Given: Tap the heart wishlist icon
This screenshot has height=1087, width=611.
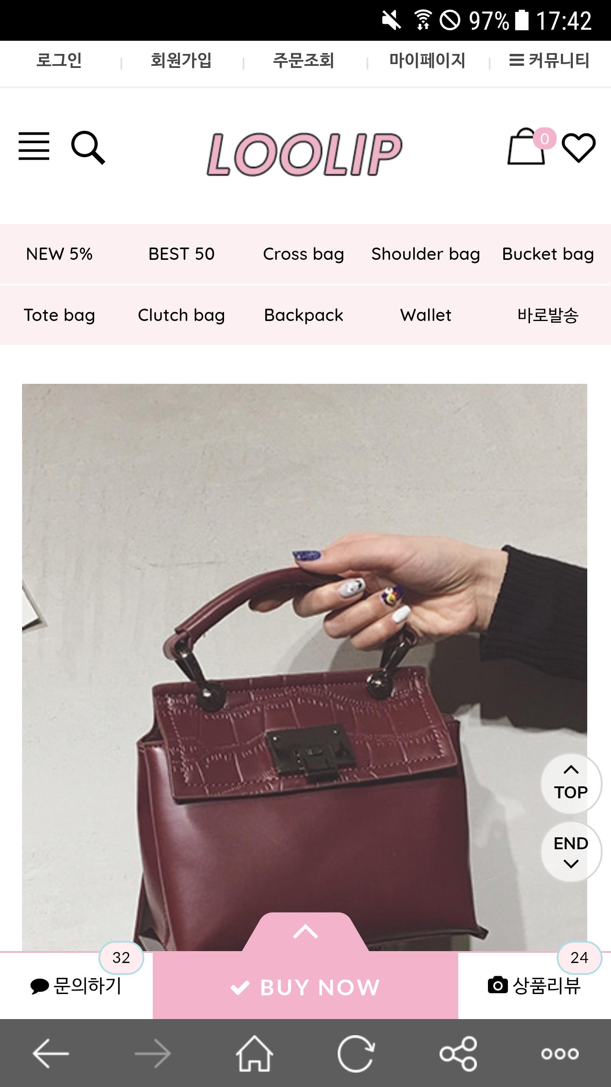Looking at the screenshot, I should pyautogui.click(x=579, y=147).
